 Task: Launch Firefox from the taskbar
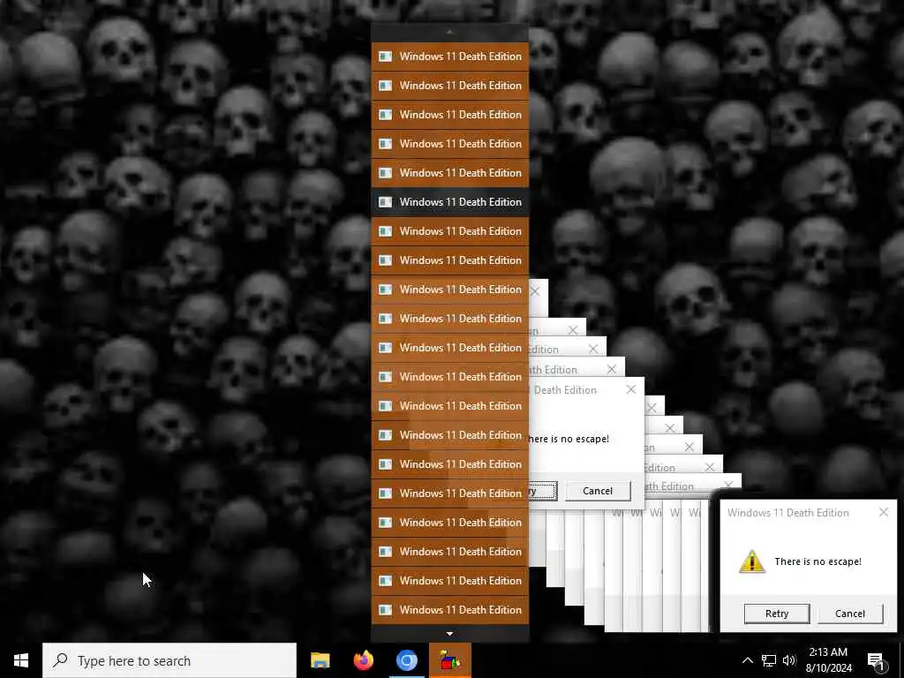tap(363, 660)
